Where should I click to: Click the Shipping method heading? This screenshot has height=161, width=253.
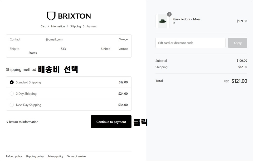[x=21, y=70]
